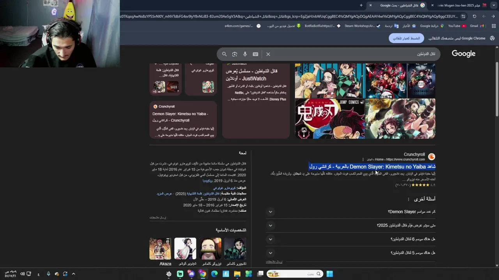Click the Crunchyroll favicon of the result
This screenshot has width=499, height=280.
click(x=432, y=157)
